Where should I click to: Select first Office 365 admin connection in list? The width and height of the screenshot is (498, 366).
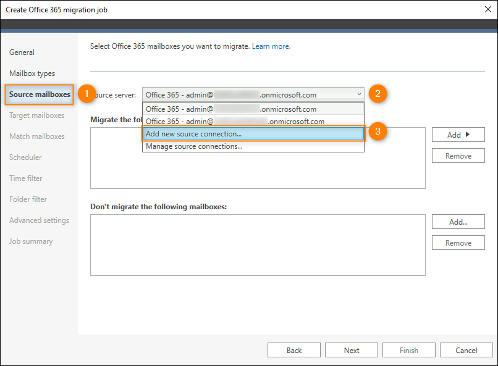pos(253,109)
